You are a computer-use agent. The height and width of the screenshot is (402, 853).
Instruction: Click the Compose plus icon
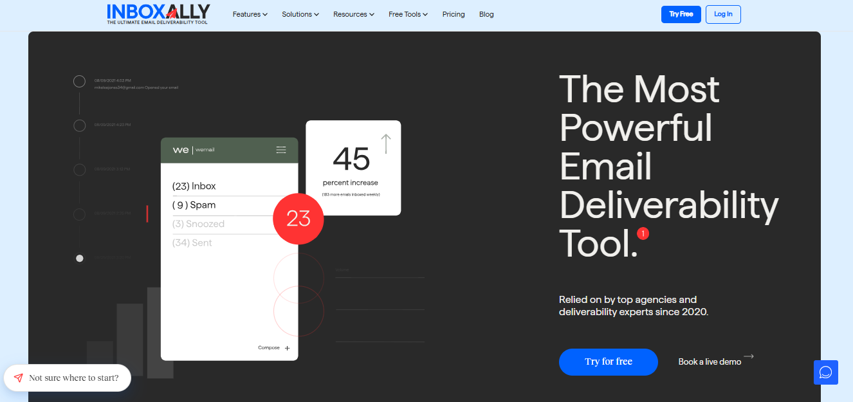(x=288, y=348)
